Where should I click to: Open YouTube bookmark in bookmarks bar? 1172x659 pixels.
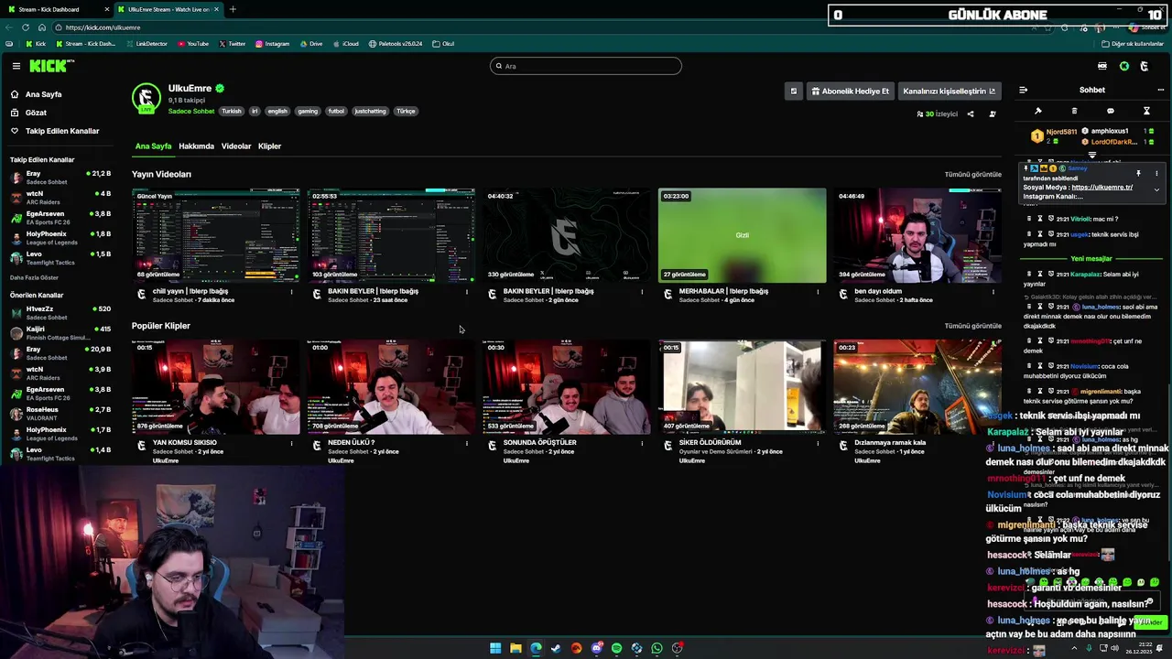coord(193,44)
